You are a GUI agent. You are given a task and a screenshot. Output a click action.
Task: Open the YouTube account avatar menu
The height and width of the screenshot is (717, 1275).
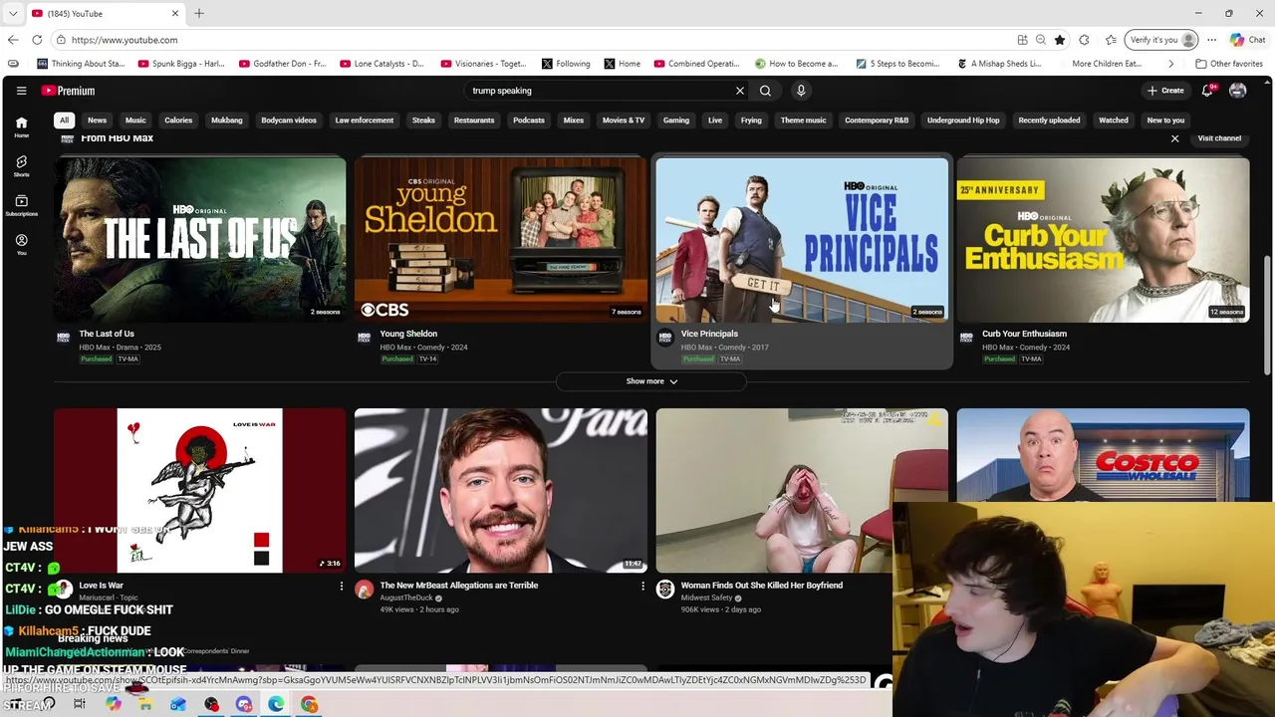pos(1237,91)
